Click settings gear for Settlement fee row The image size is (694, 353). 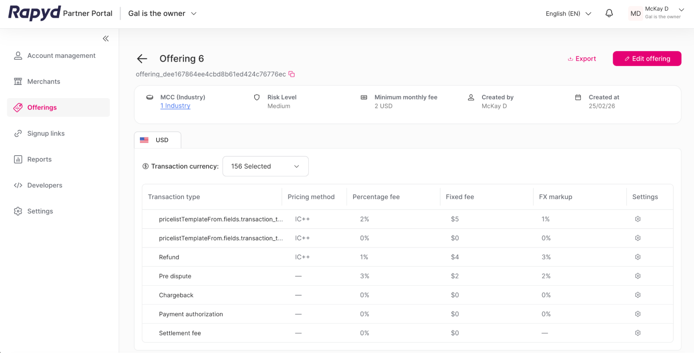(637, 333)
